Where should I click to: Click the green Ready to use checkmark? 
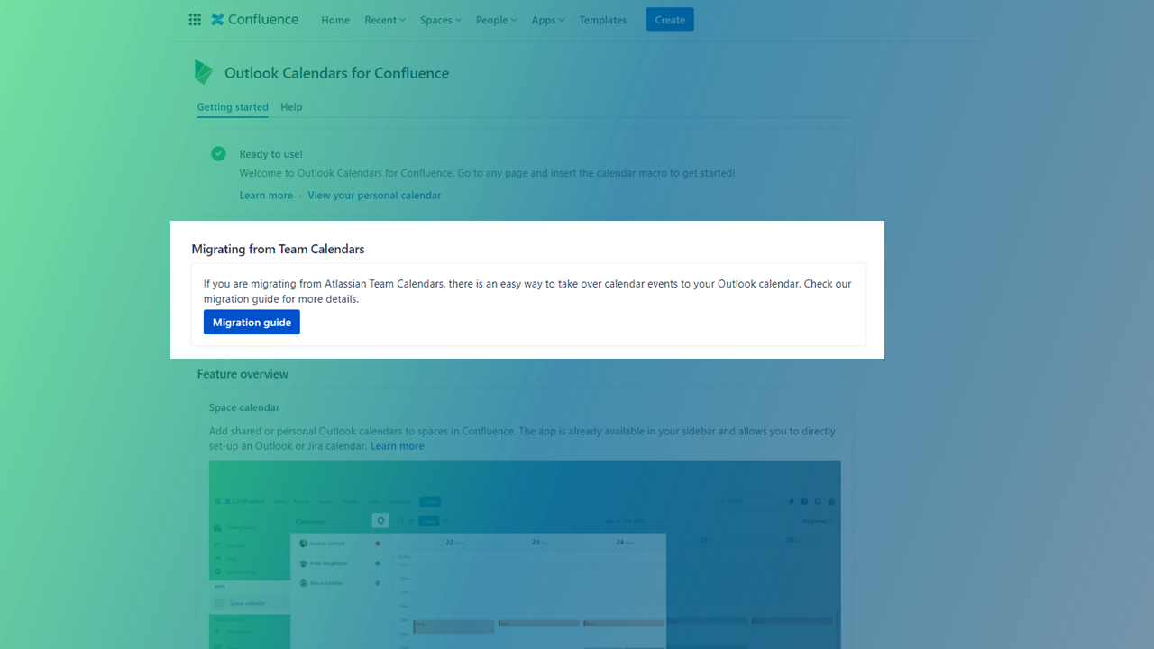click(218, 154)
